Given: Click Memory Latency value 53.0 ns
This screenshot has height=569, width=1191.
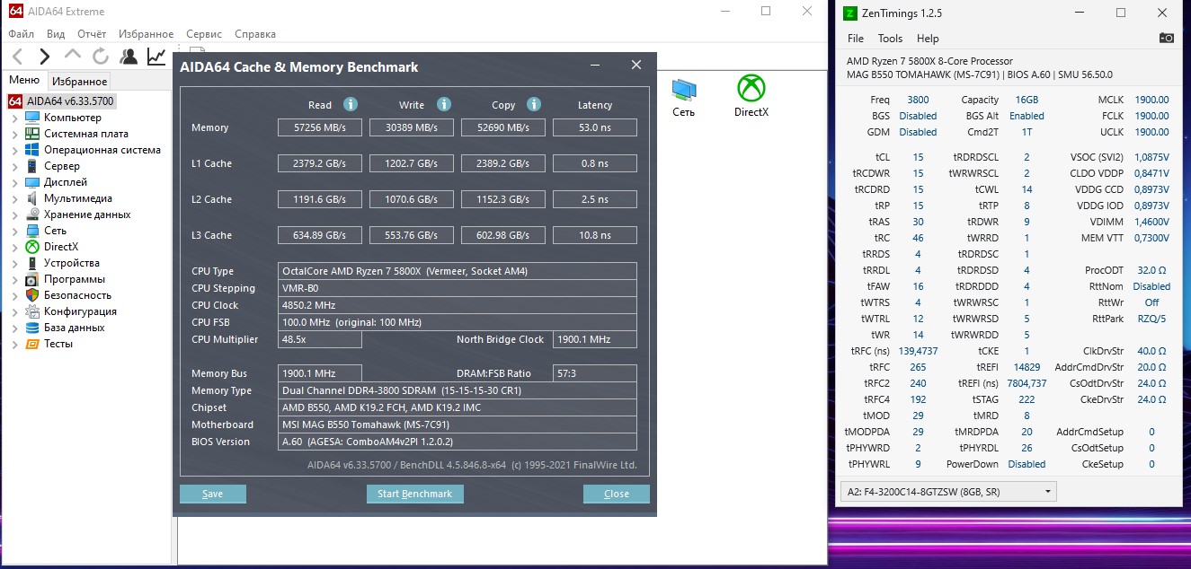Looking at the screenshot, I should click(x=595, y=127).
